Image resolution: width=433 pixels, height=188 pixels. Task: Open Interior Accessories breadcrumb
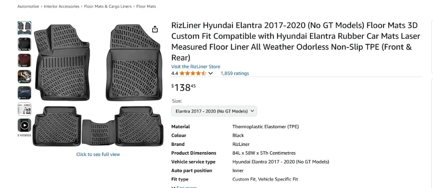pyautogui.click(x=61, y=7)
